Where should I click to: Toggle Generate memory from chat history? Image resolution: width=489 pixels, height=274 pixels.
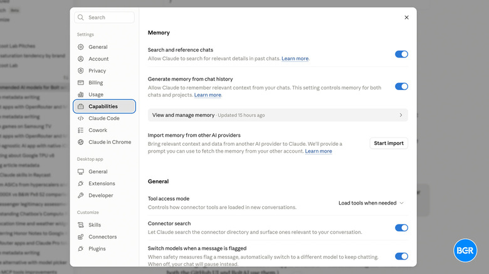pyautogui.click(x=401, y=86)
